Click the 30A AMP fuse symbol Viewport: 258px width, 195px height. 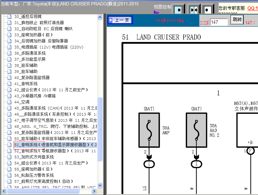pos(149,130)
